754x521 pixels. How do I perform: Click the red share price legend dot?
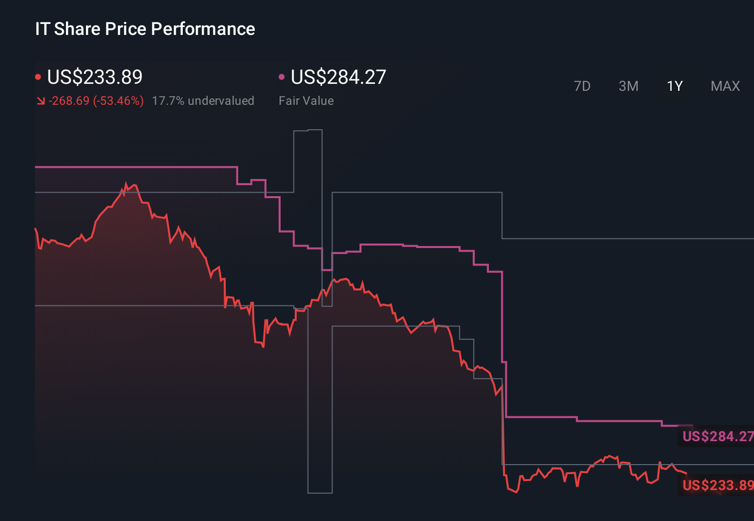click(38, 76)
